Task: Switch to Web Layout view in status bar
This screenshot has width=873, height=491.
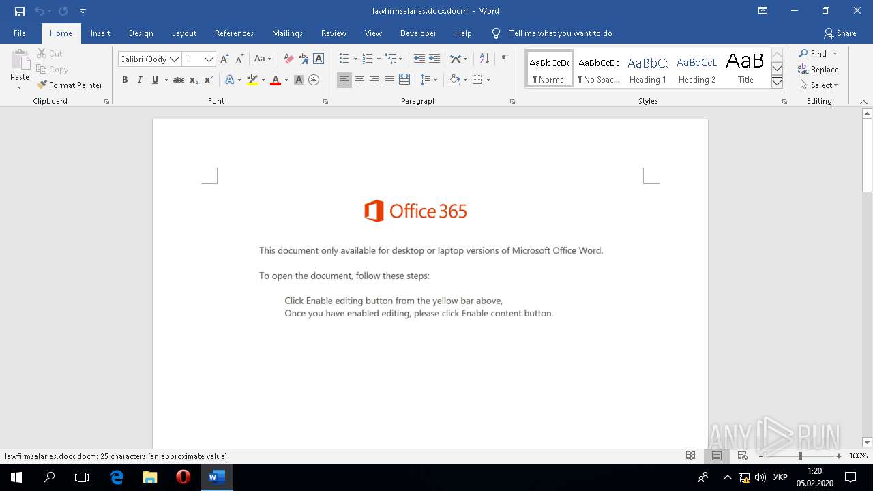Action: pyautogui.click(x=743, y=456)
